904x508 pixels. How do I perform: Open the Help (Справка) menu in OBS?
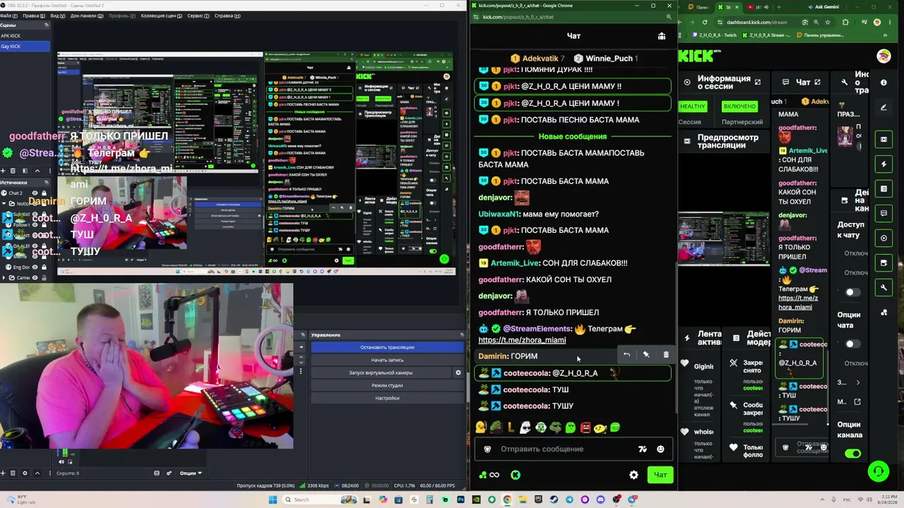tap(227, 16)
